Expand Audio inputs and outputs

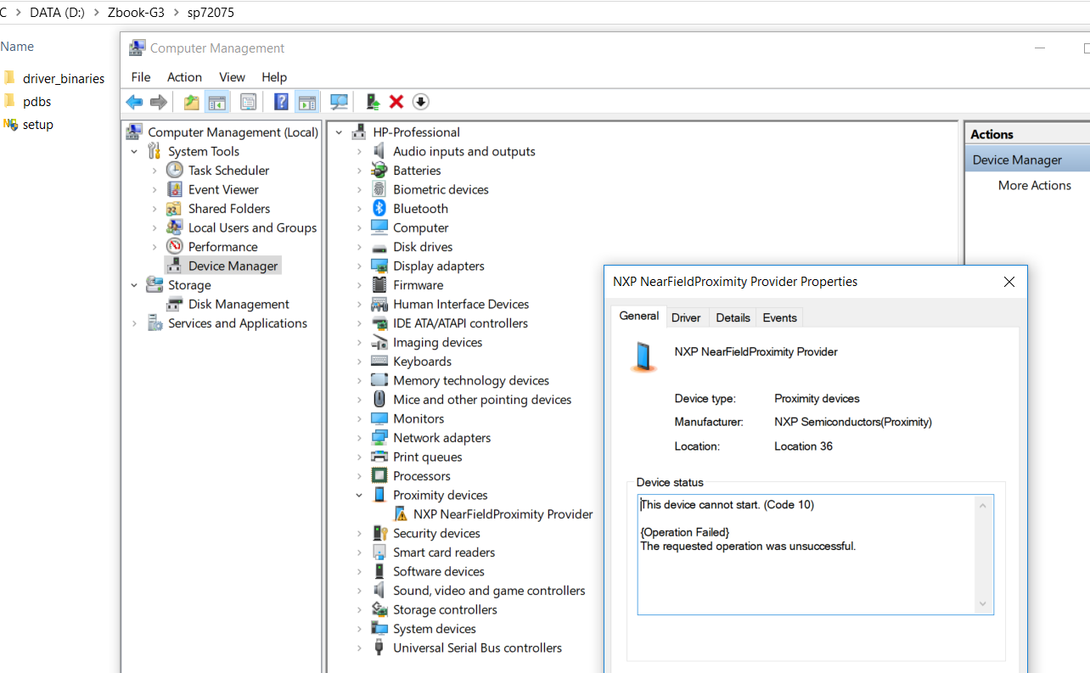[359, 152]
